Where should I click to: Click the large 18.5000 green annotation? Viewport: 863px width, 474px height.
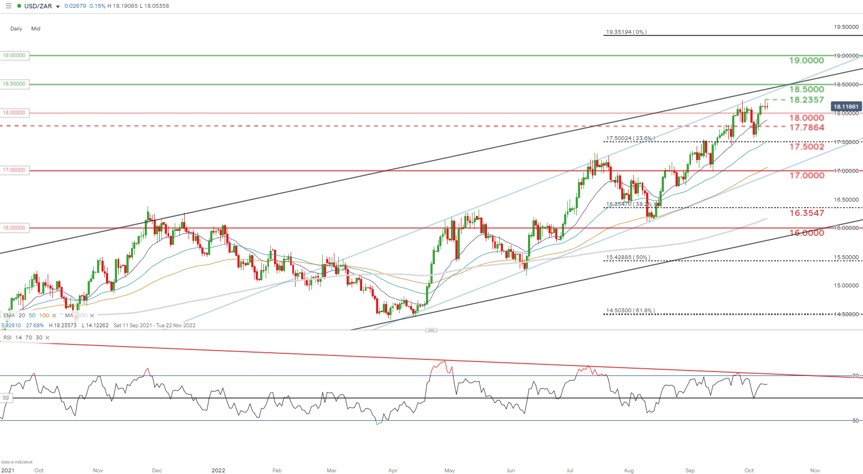coord(806,89)
